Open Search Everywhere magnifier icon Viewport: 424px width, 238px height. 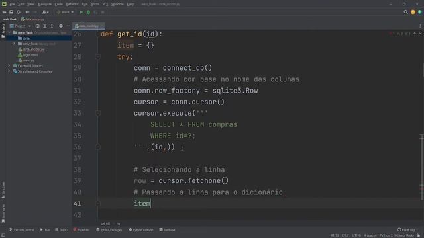pyautogui.click(x=405, y=12)
